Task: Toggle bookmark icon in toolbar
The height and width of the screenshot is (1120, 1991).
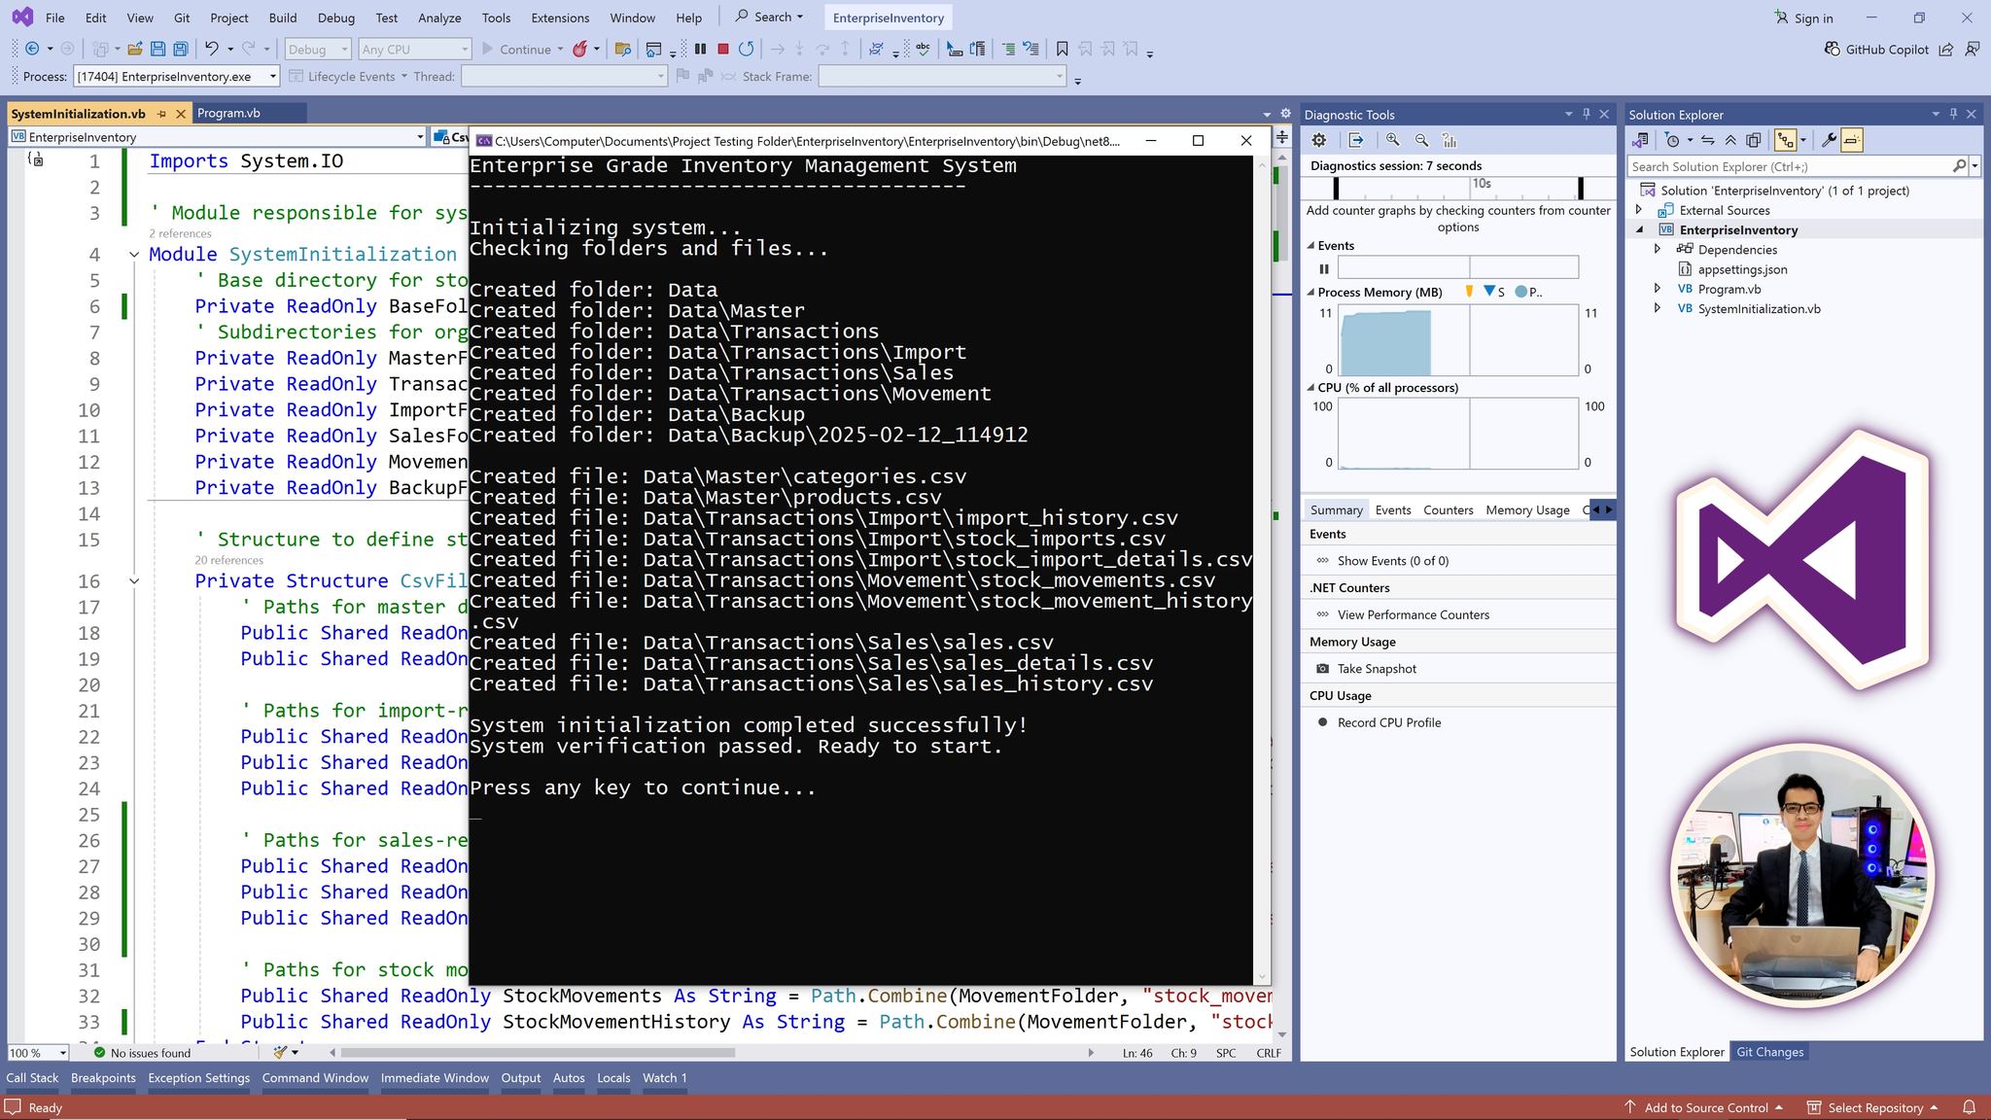Action: tap(1062, 49)
